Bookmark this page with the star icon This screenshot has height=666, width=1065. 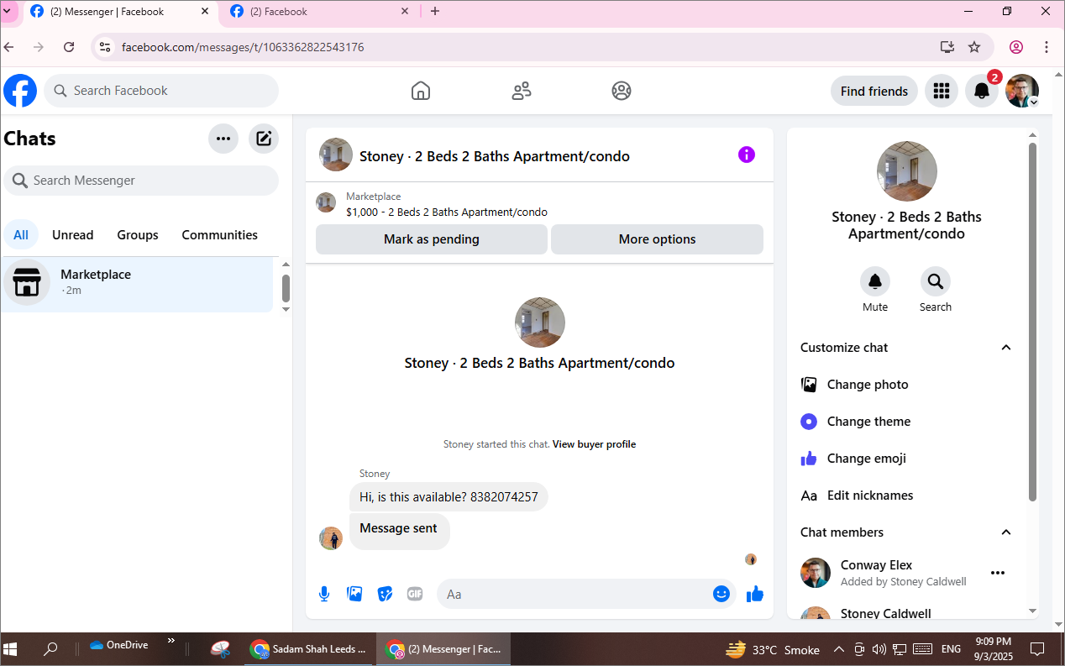pos(974,47)
